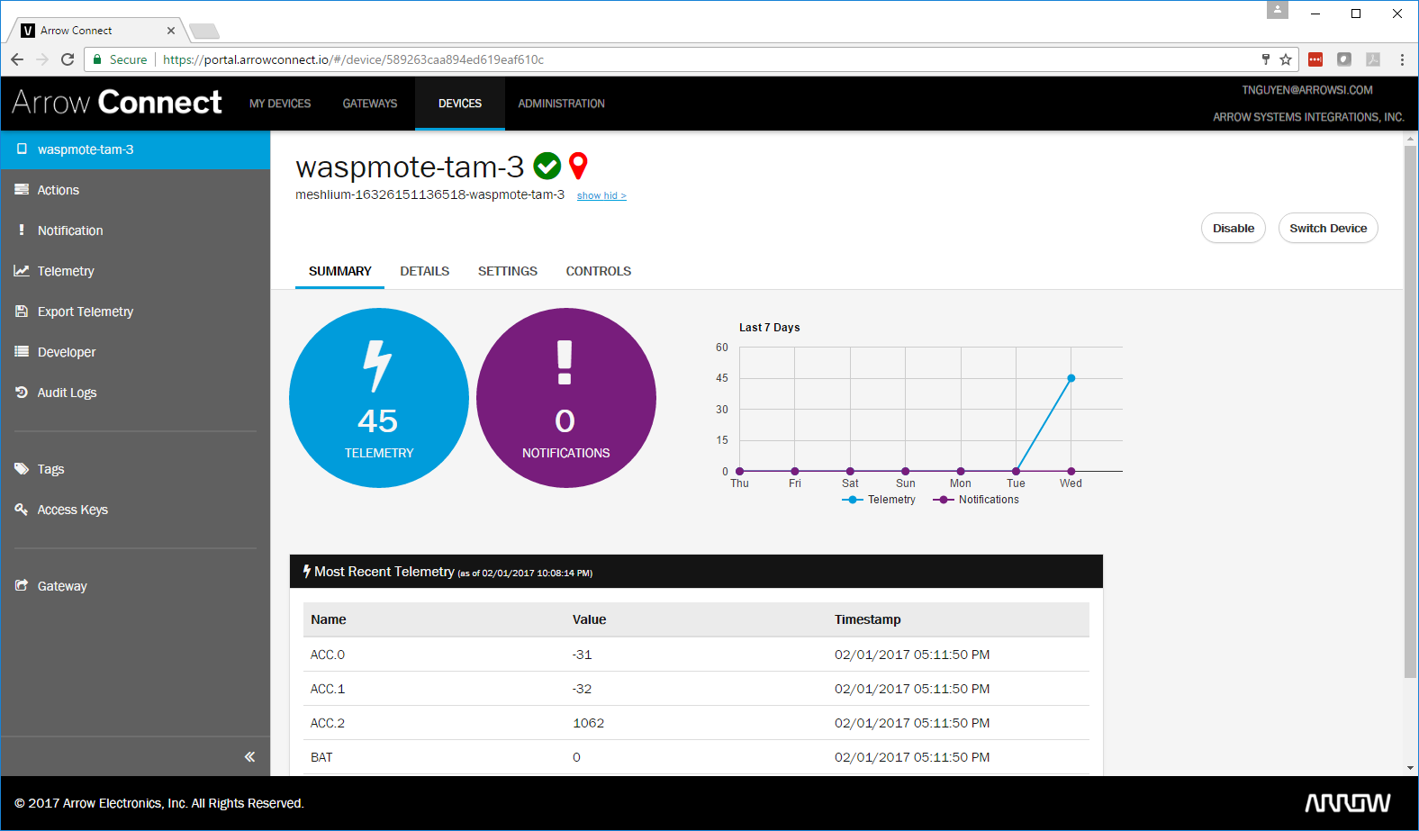Click the user email TNGUYEN@ARROWSI.COM
The height and width of the screenshot is (831, 1419).
(x=1307, y=90)
